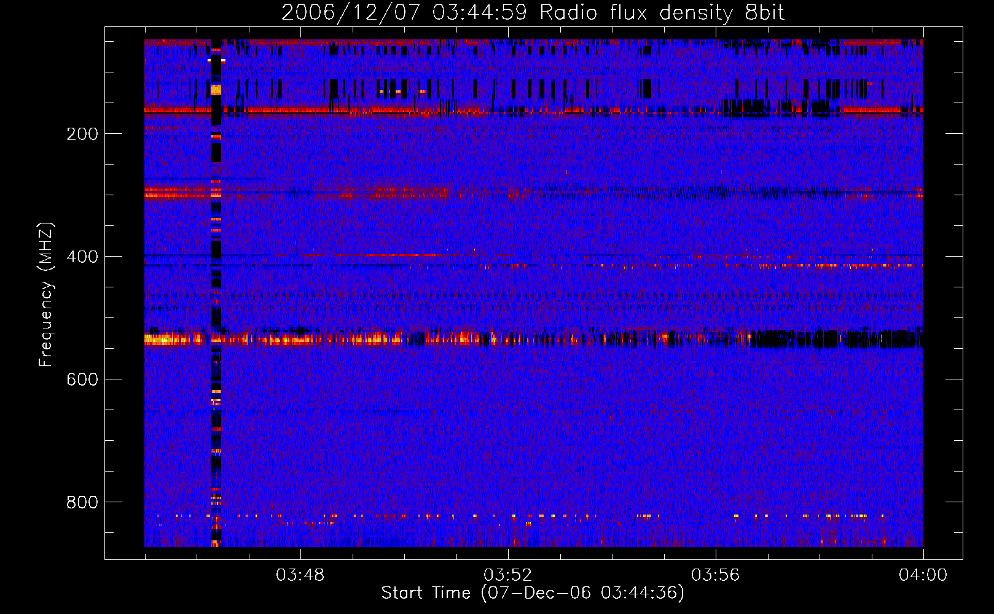Click the 800 frequency tick label

click(82, 503)
